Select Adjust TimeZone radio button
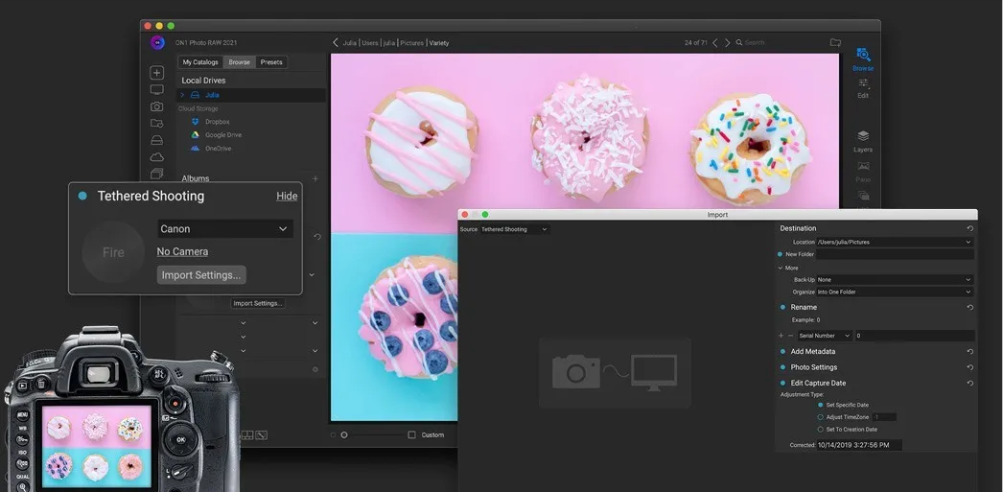The height and width of the screenshot is (492, 1003). [820, 417]
